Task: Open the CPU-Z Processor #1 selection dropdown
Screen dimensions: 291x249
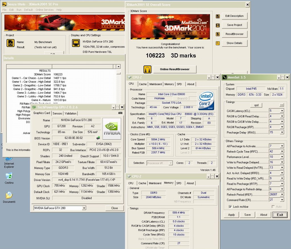Action: tap(171, 163)
